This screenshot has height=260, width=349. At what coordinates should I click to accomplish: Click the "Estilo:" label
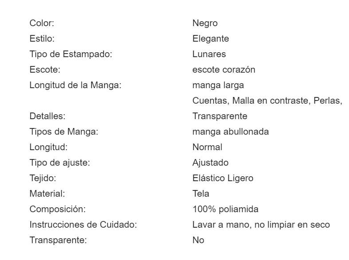[42, 39]
